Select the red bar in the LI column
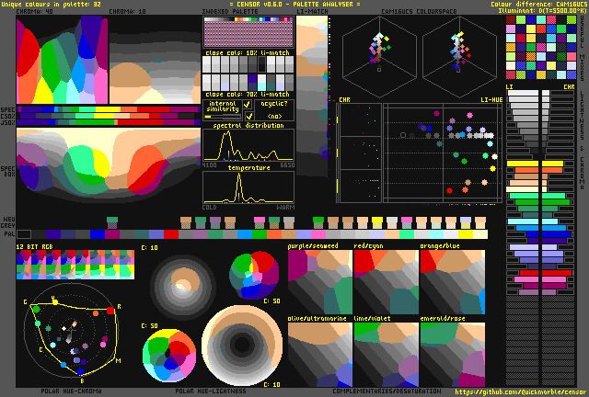 point(529,273)
